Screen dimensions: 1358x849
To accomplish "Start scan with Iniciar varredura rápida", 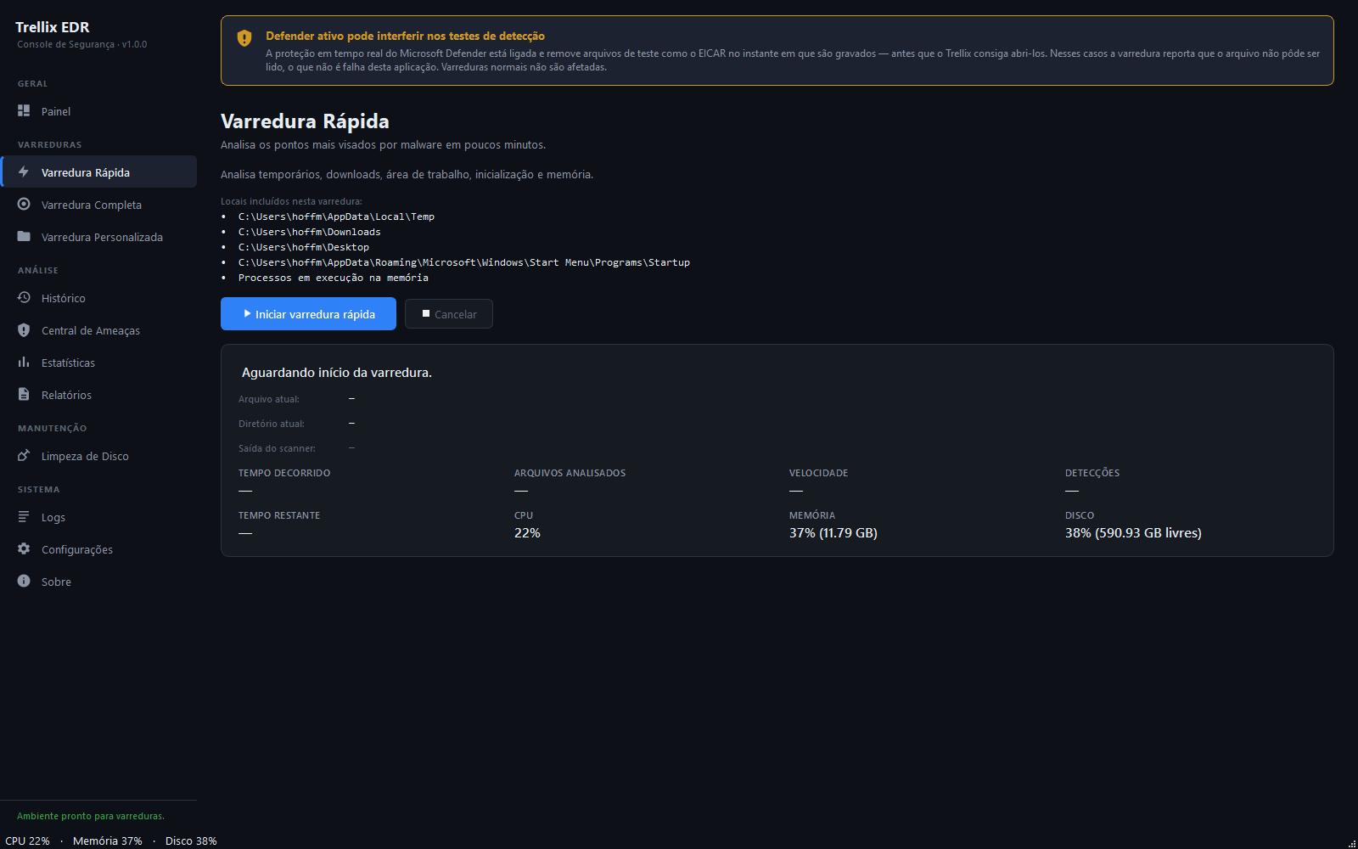I will 308,313.
